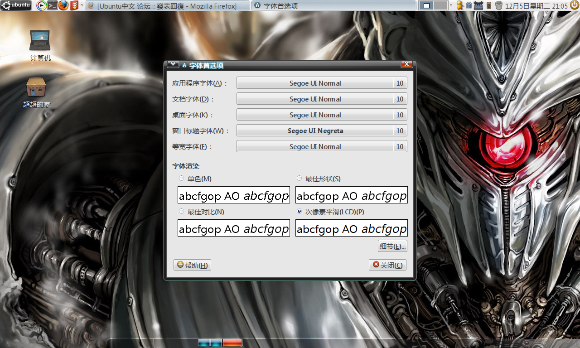Switch to the Mozilla Firefox taskbar window
Image resolution: width=580 pixels, height=348 pixels.
pyautogui.click(x=167, y=5)
